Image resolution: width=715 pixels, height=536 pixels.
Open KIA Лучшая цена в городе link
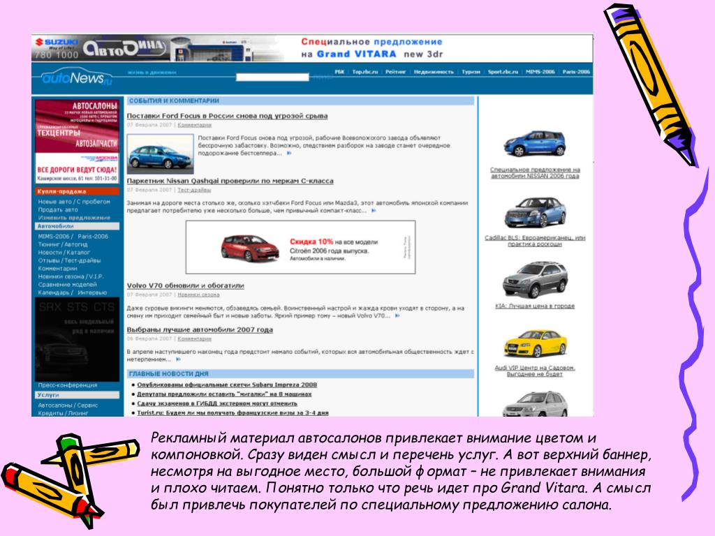(535, 306)
